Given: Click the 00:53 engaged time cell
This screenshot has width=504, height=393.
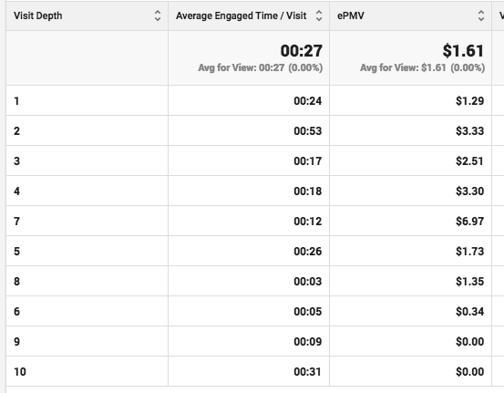Looking at the screenshot, I should click(249, 130).
